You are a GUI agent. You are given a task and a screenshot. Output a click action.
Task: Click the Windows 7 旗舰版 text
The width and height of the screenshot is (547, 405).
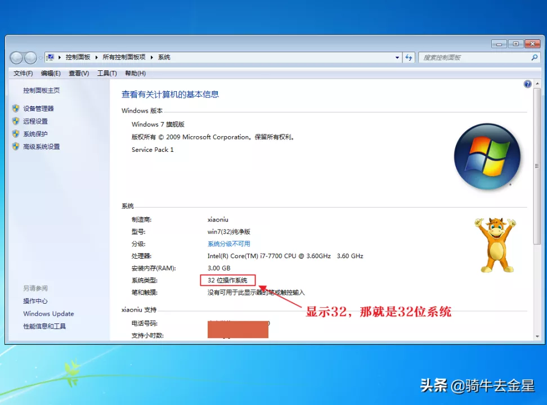[158, 124]
